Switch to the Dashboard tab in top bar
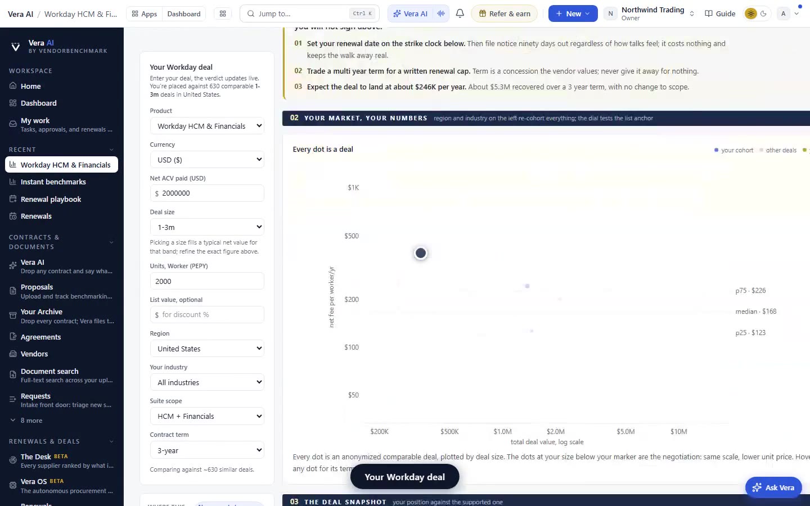Screen dimensions: 810x506 coord(184,13)
